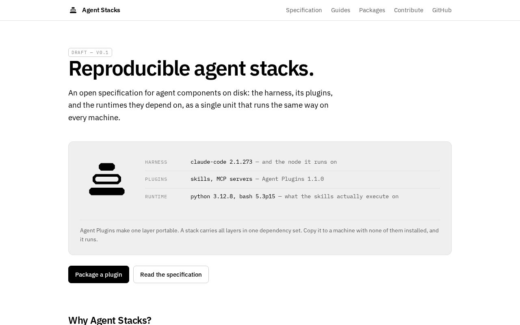Visit the GitHub nav link
Image resolution: width=520 pixels, height=325 pixels.
coord(442,10)
